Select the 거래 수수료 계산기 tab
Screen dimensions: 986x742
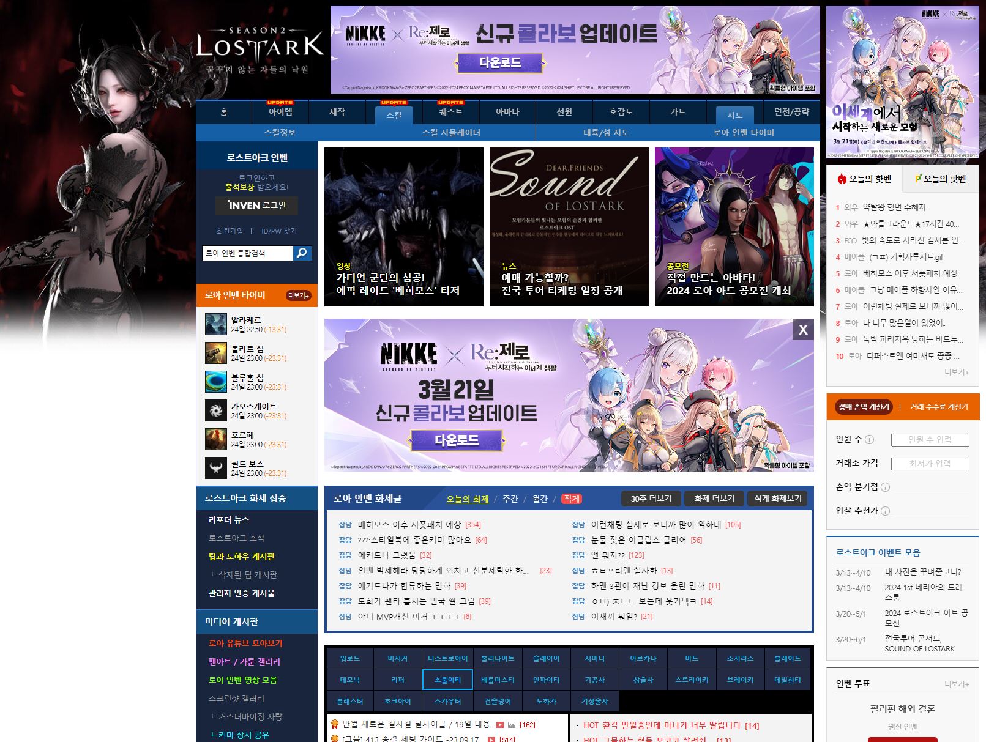click(939, 407)
